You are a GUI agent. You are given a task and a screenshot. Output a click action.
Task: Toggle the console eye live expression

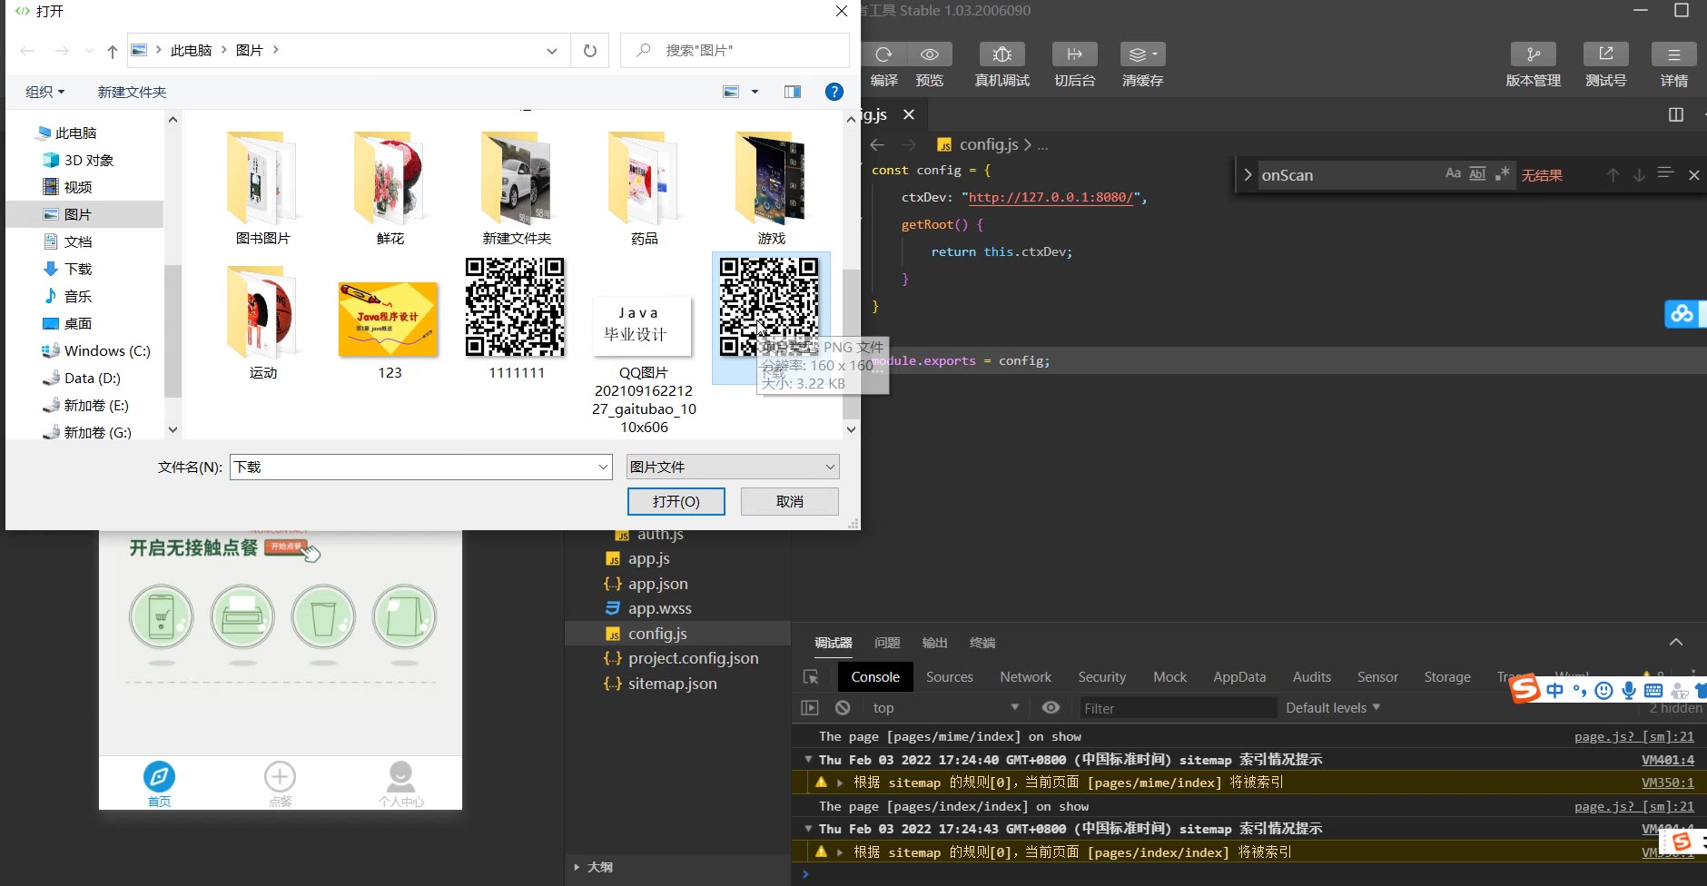click(x=1051, y=708)
